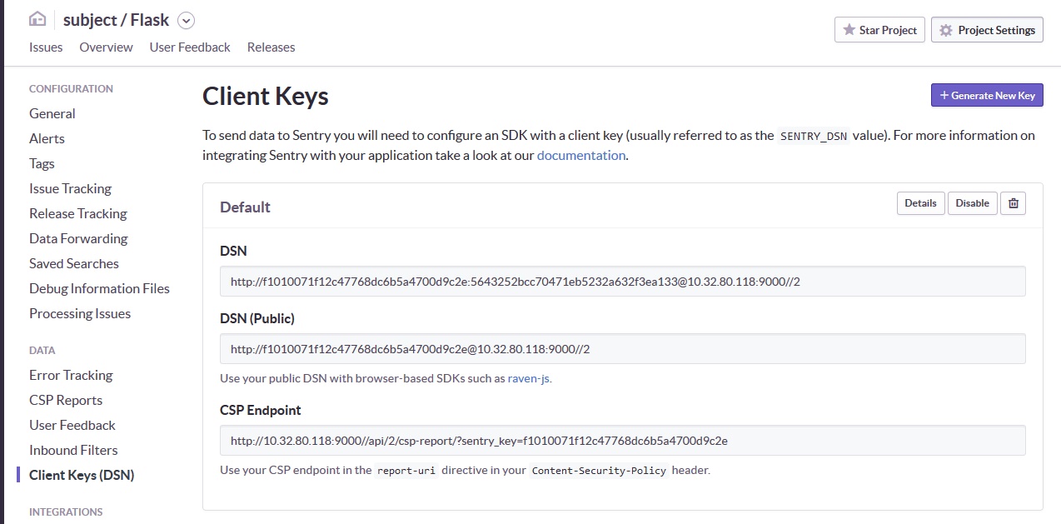This screenshot has width=1061, height=524.
Task: Delete the Default key via trash icon
Action: [x=1013, y=203]
